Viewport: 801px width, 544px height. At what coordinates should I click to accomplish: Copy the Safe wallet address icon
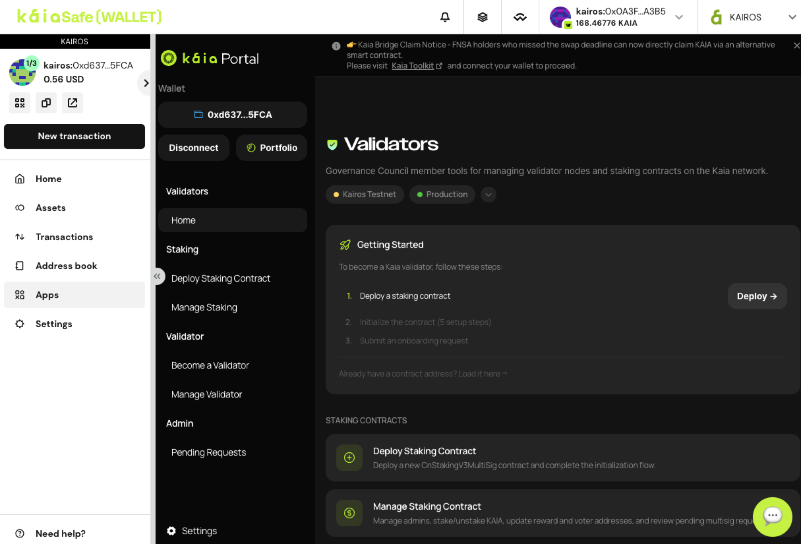point(46,103)
